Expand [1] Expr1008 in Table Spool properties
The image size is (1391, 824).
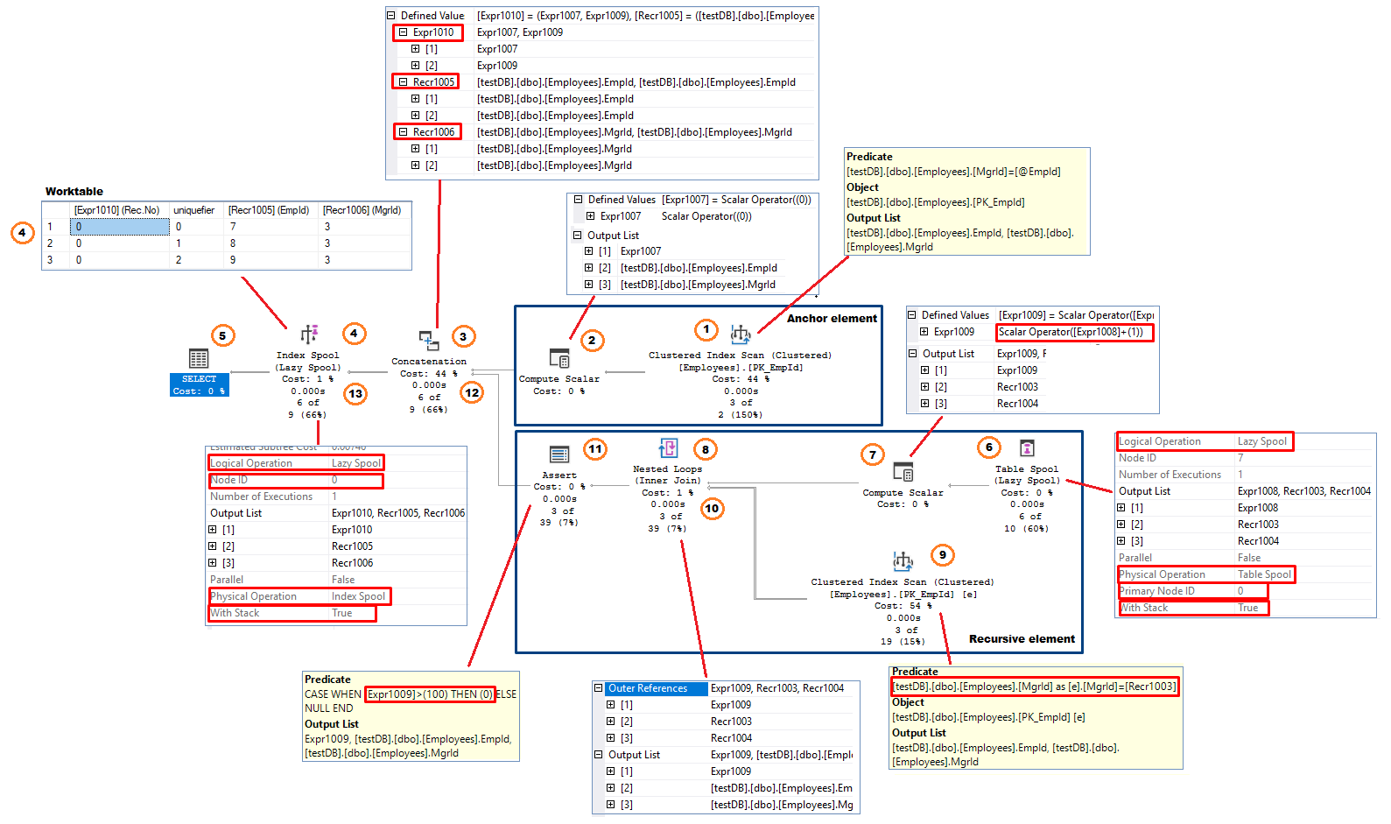(x=1121, y=508)
